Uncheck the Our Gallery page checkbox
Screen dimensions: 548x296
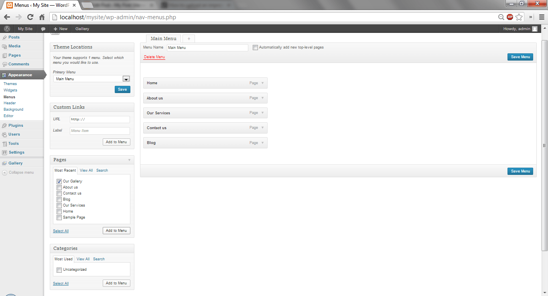click(59, 182)
